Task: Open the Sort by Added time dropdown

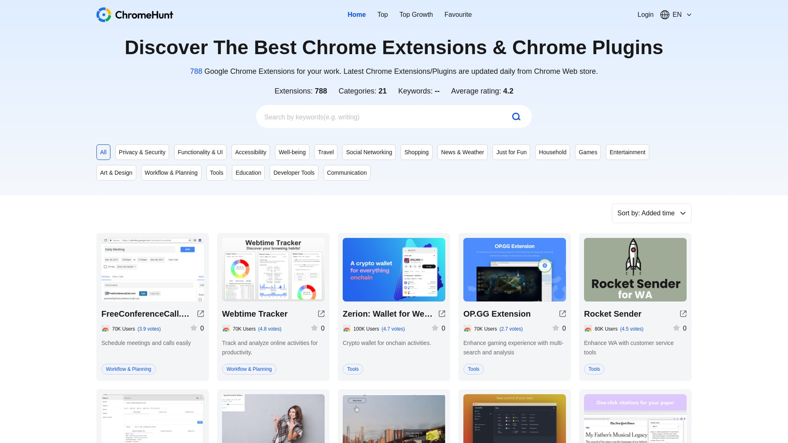Action: coord(651,213)
